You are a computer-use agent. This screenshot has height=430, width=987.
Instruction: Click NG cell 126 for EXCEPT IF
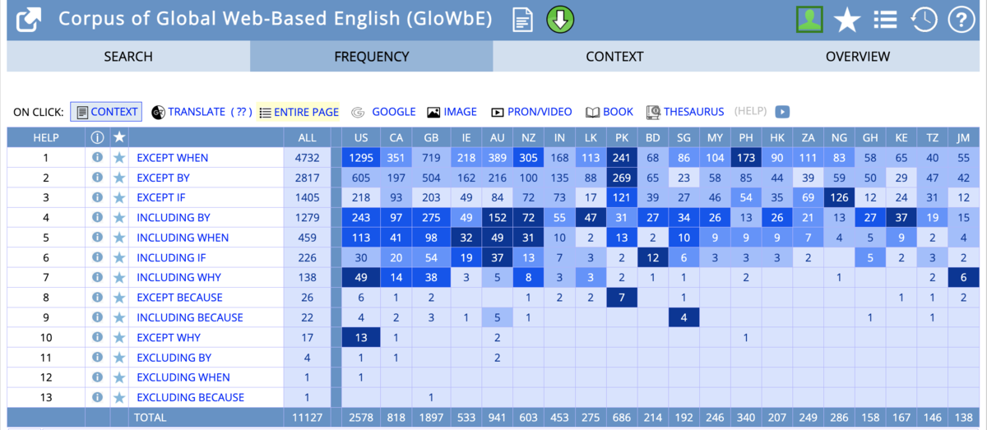point(839,197)
